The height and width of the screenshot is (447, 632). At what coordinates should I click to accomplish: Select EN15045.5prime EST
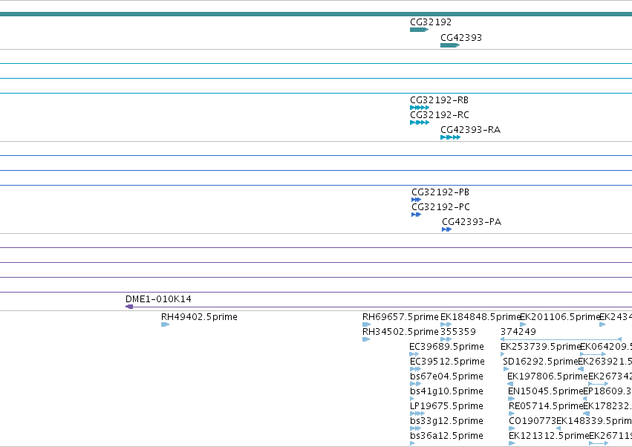545,391
